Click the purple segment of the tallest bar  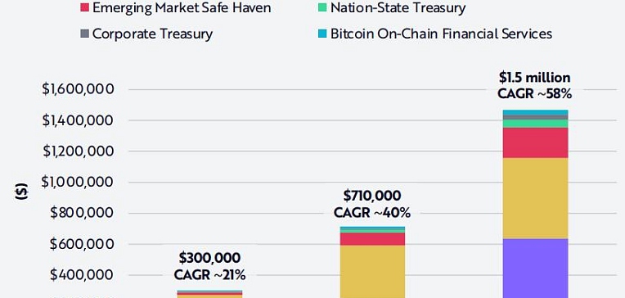535,268
